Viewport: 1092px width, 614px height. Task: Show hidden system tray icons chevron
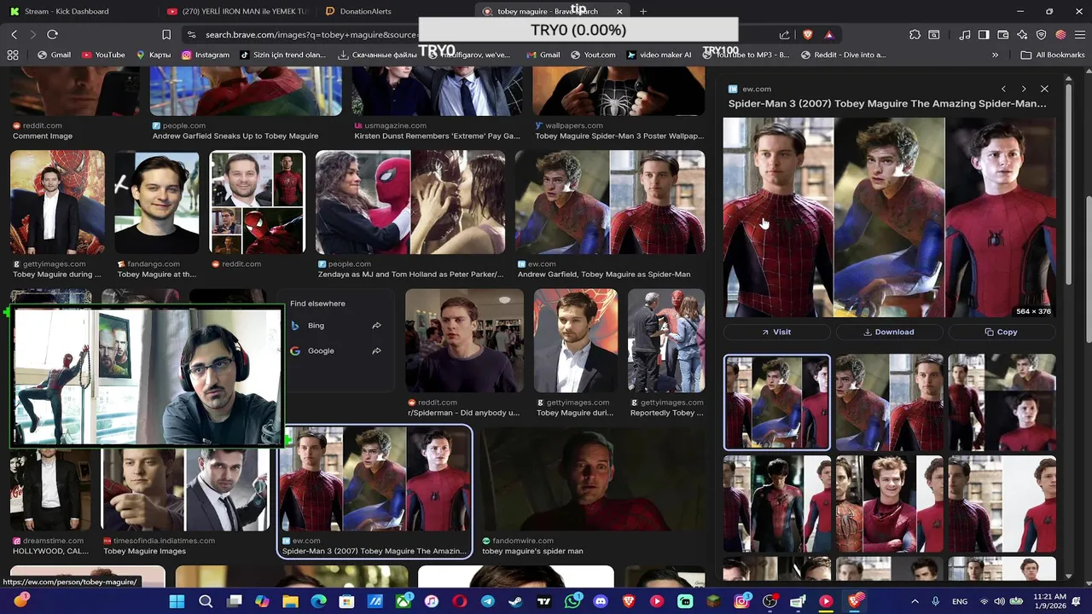[x=915, y=601]
